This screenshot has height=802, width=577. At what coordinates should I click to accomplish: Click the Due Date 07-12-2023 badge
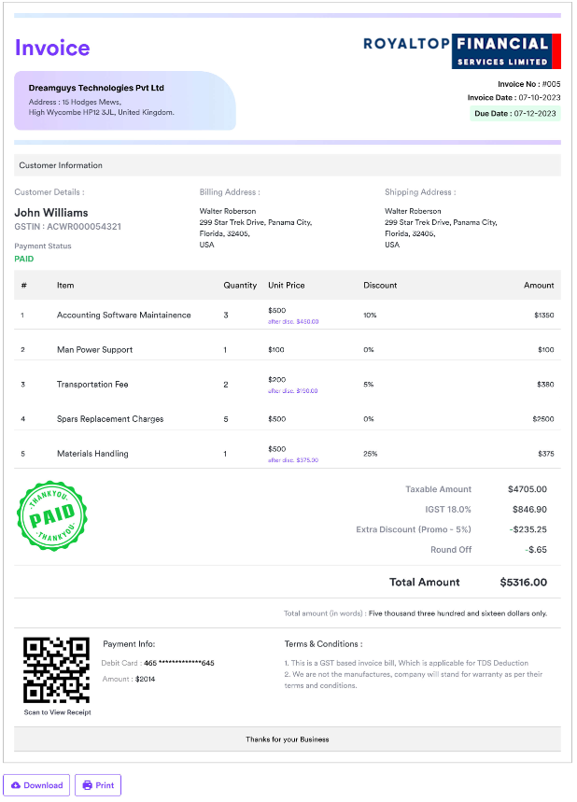[x=515, y=114]
